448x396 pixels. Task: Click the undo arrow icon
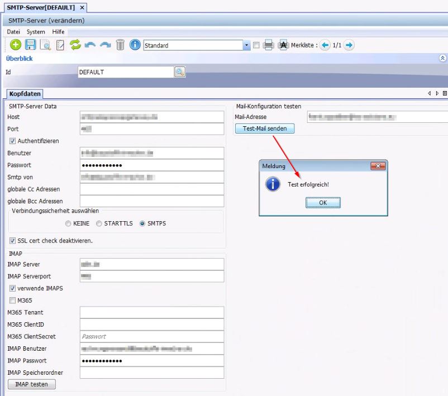(x=90, y=45)
